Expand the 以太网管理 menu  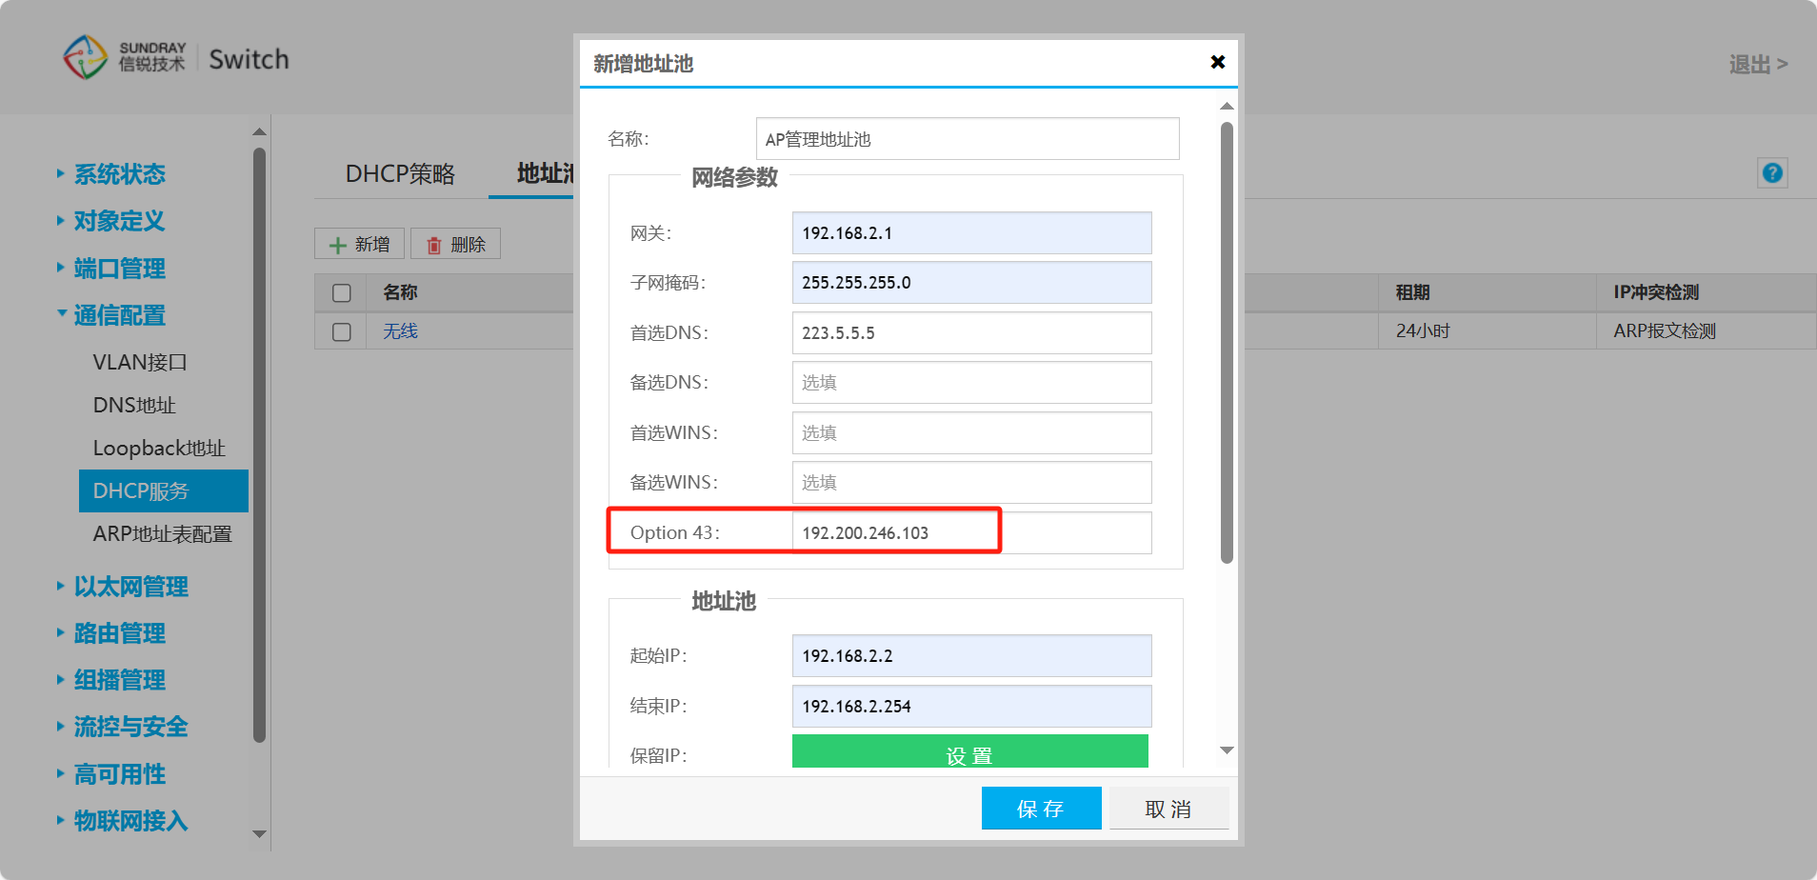[130, 587]
